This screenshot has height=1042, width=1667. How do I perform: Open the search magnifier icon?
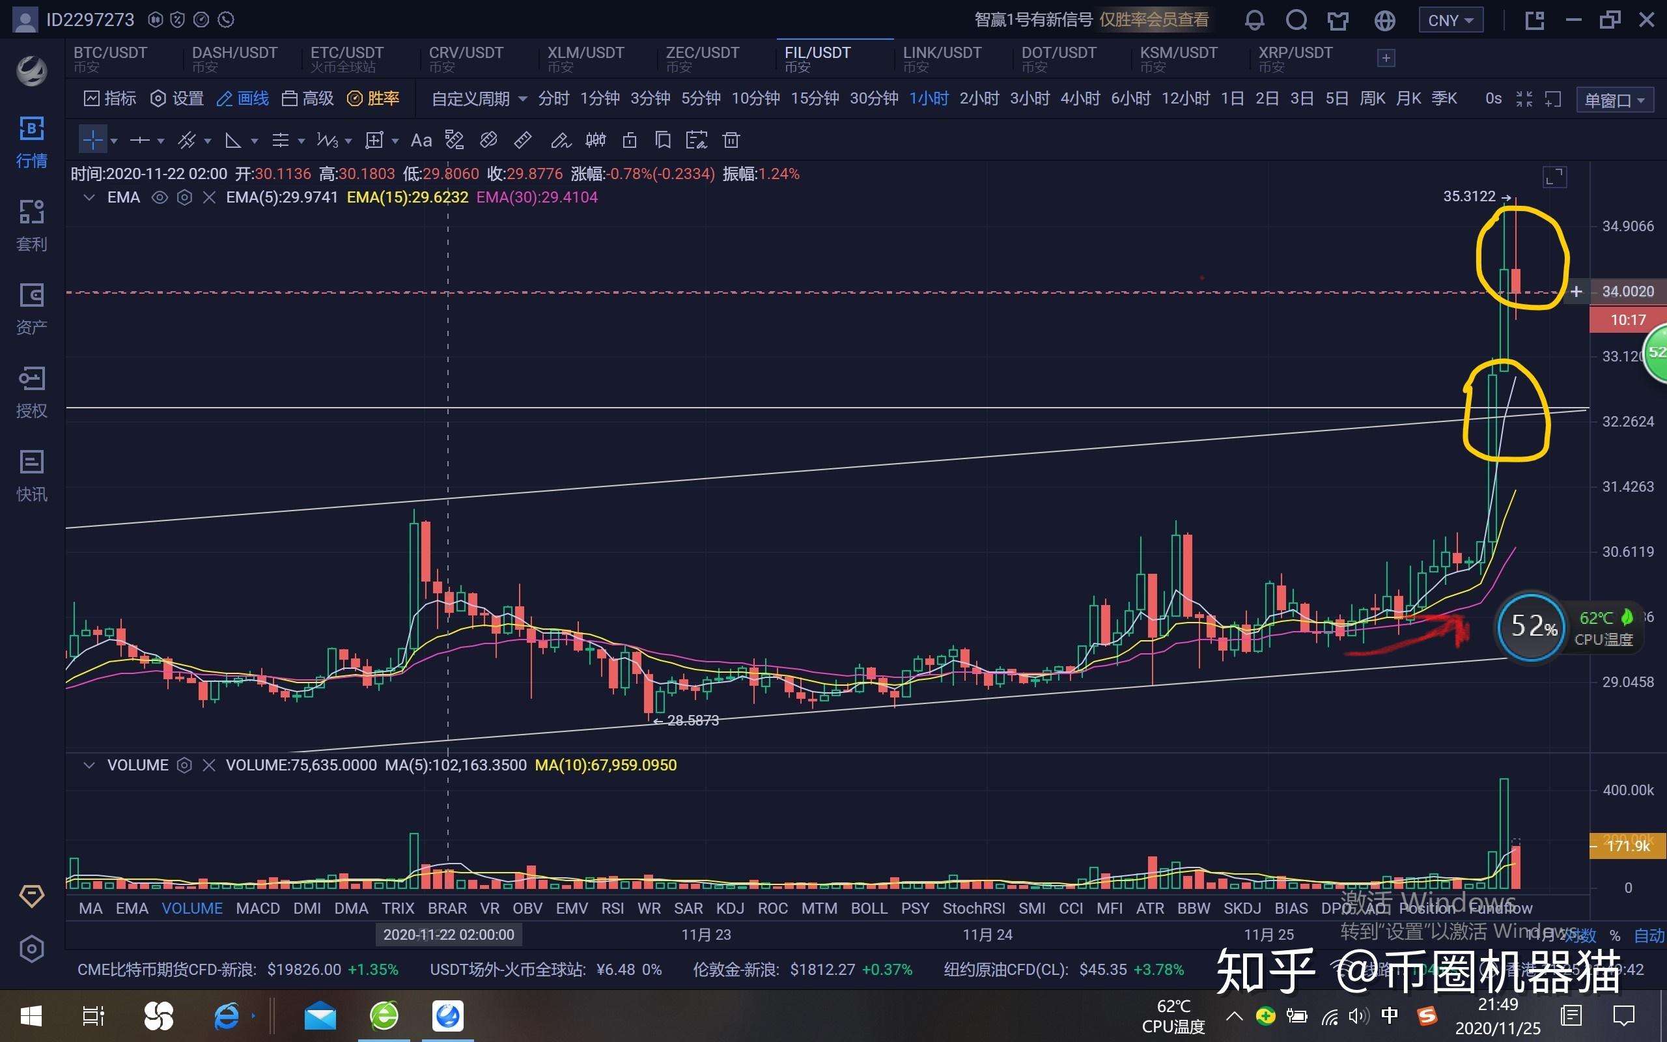tap(1296, 20)
